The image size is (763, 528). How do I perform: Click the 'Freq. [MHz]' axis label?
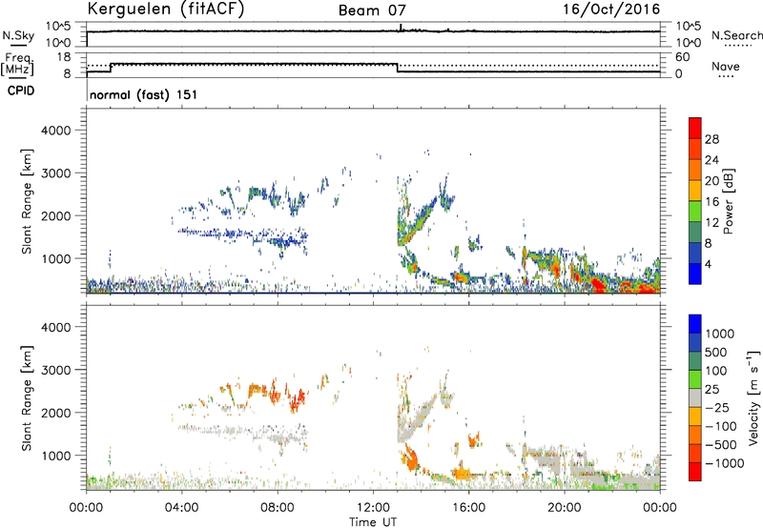click(x=17, y=65)
